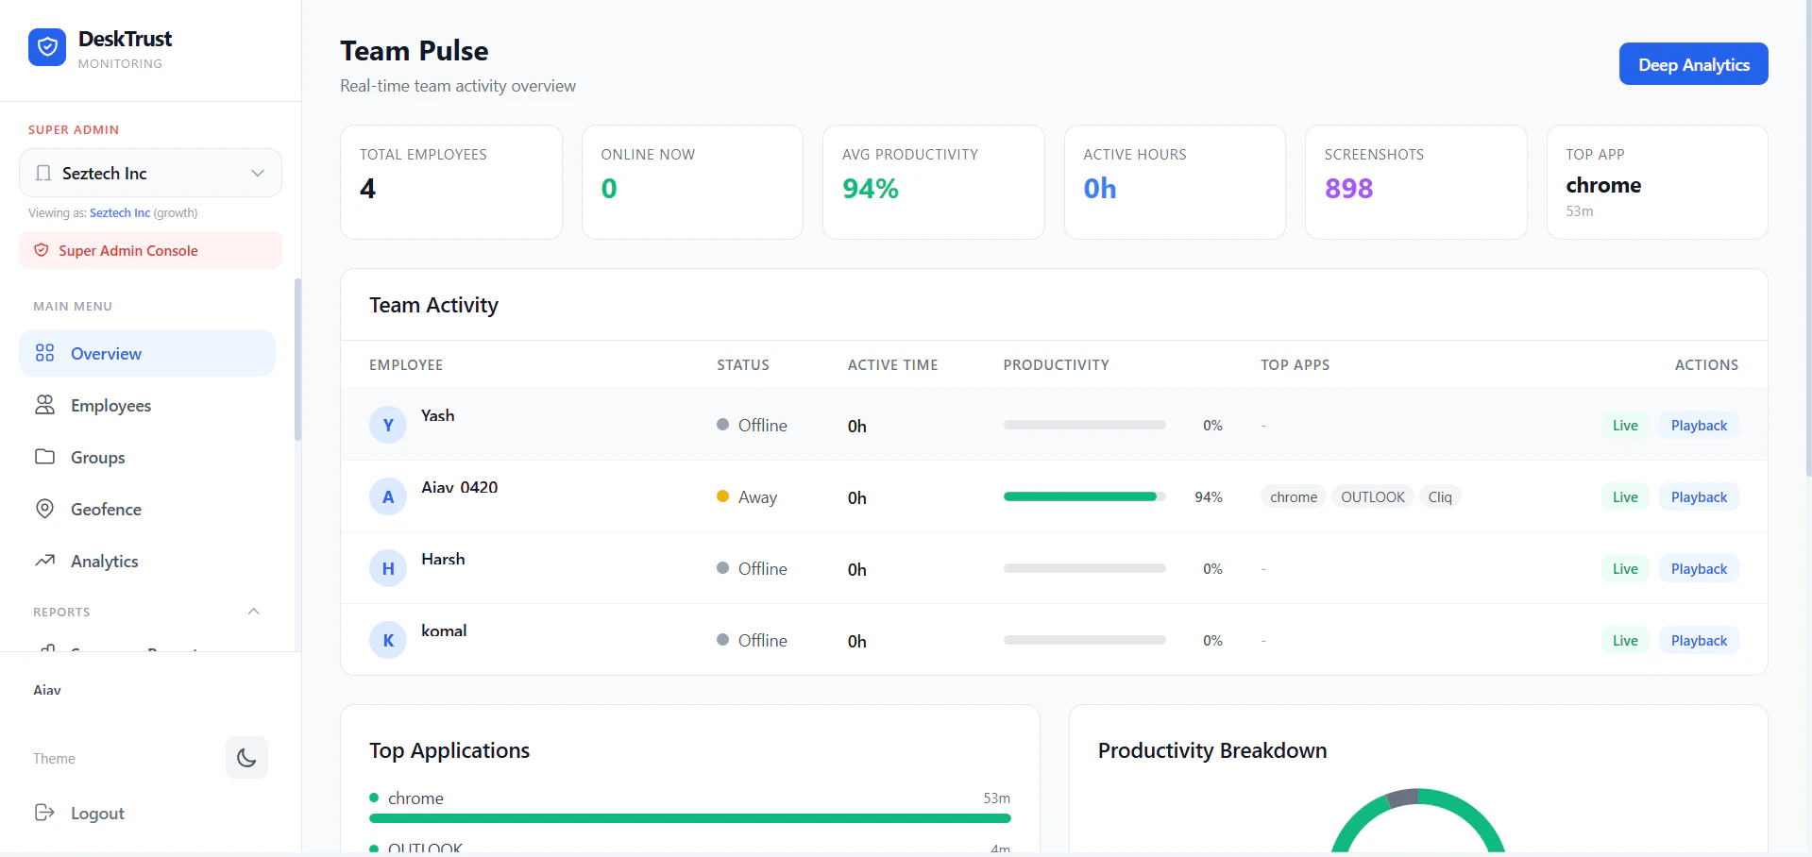Click the employee name komal
This screenshot has height=857, width=1812.
pyautogui.click(x=444, y=630)
